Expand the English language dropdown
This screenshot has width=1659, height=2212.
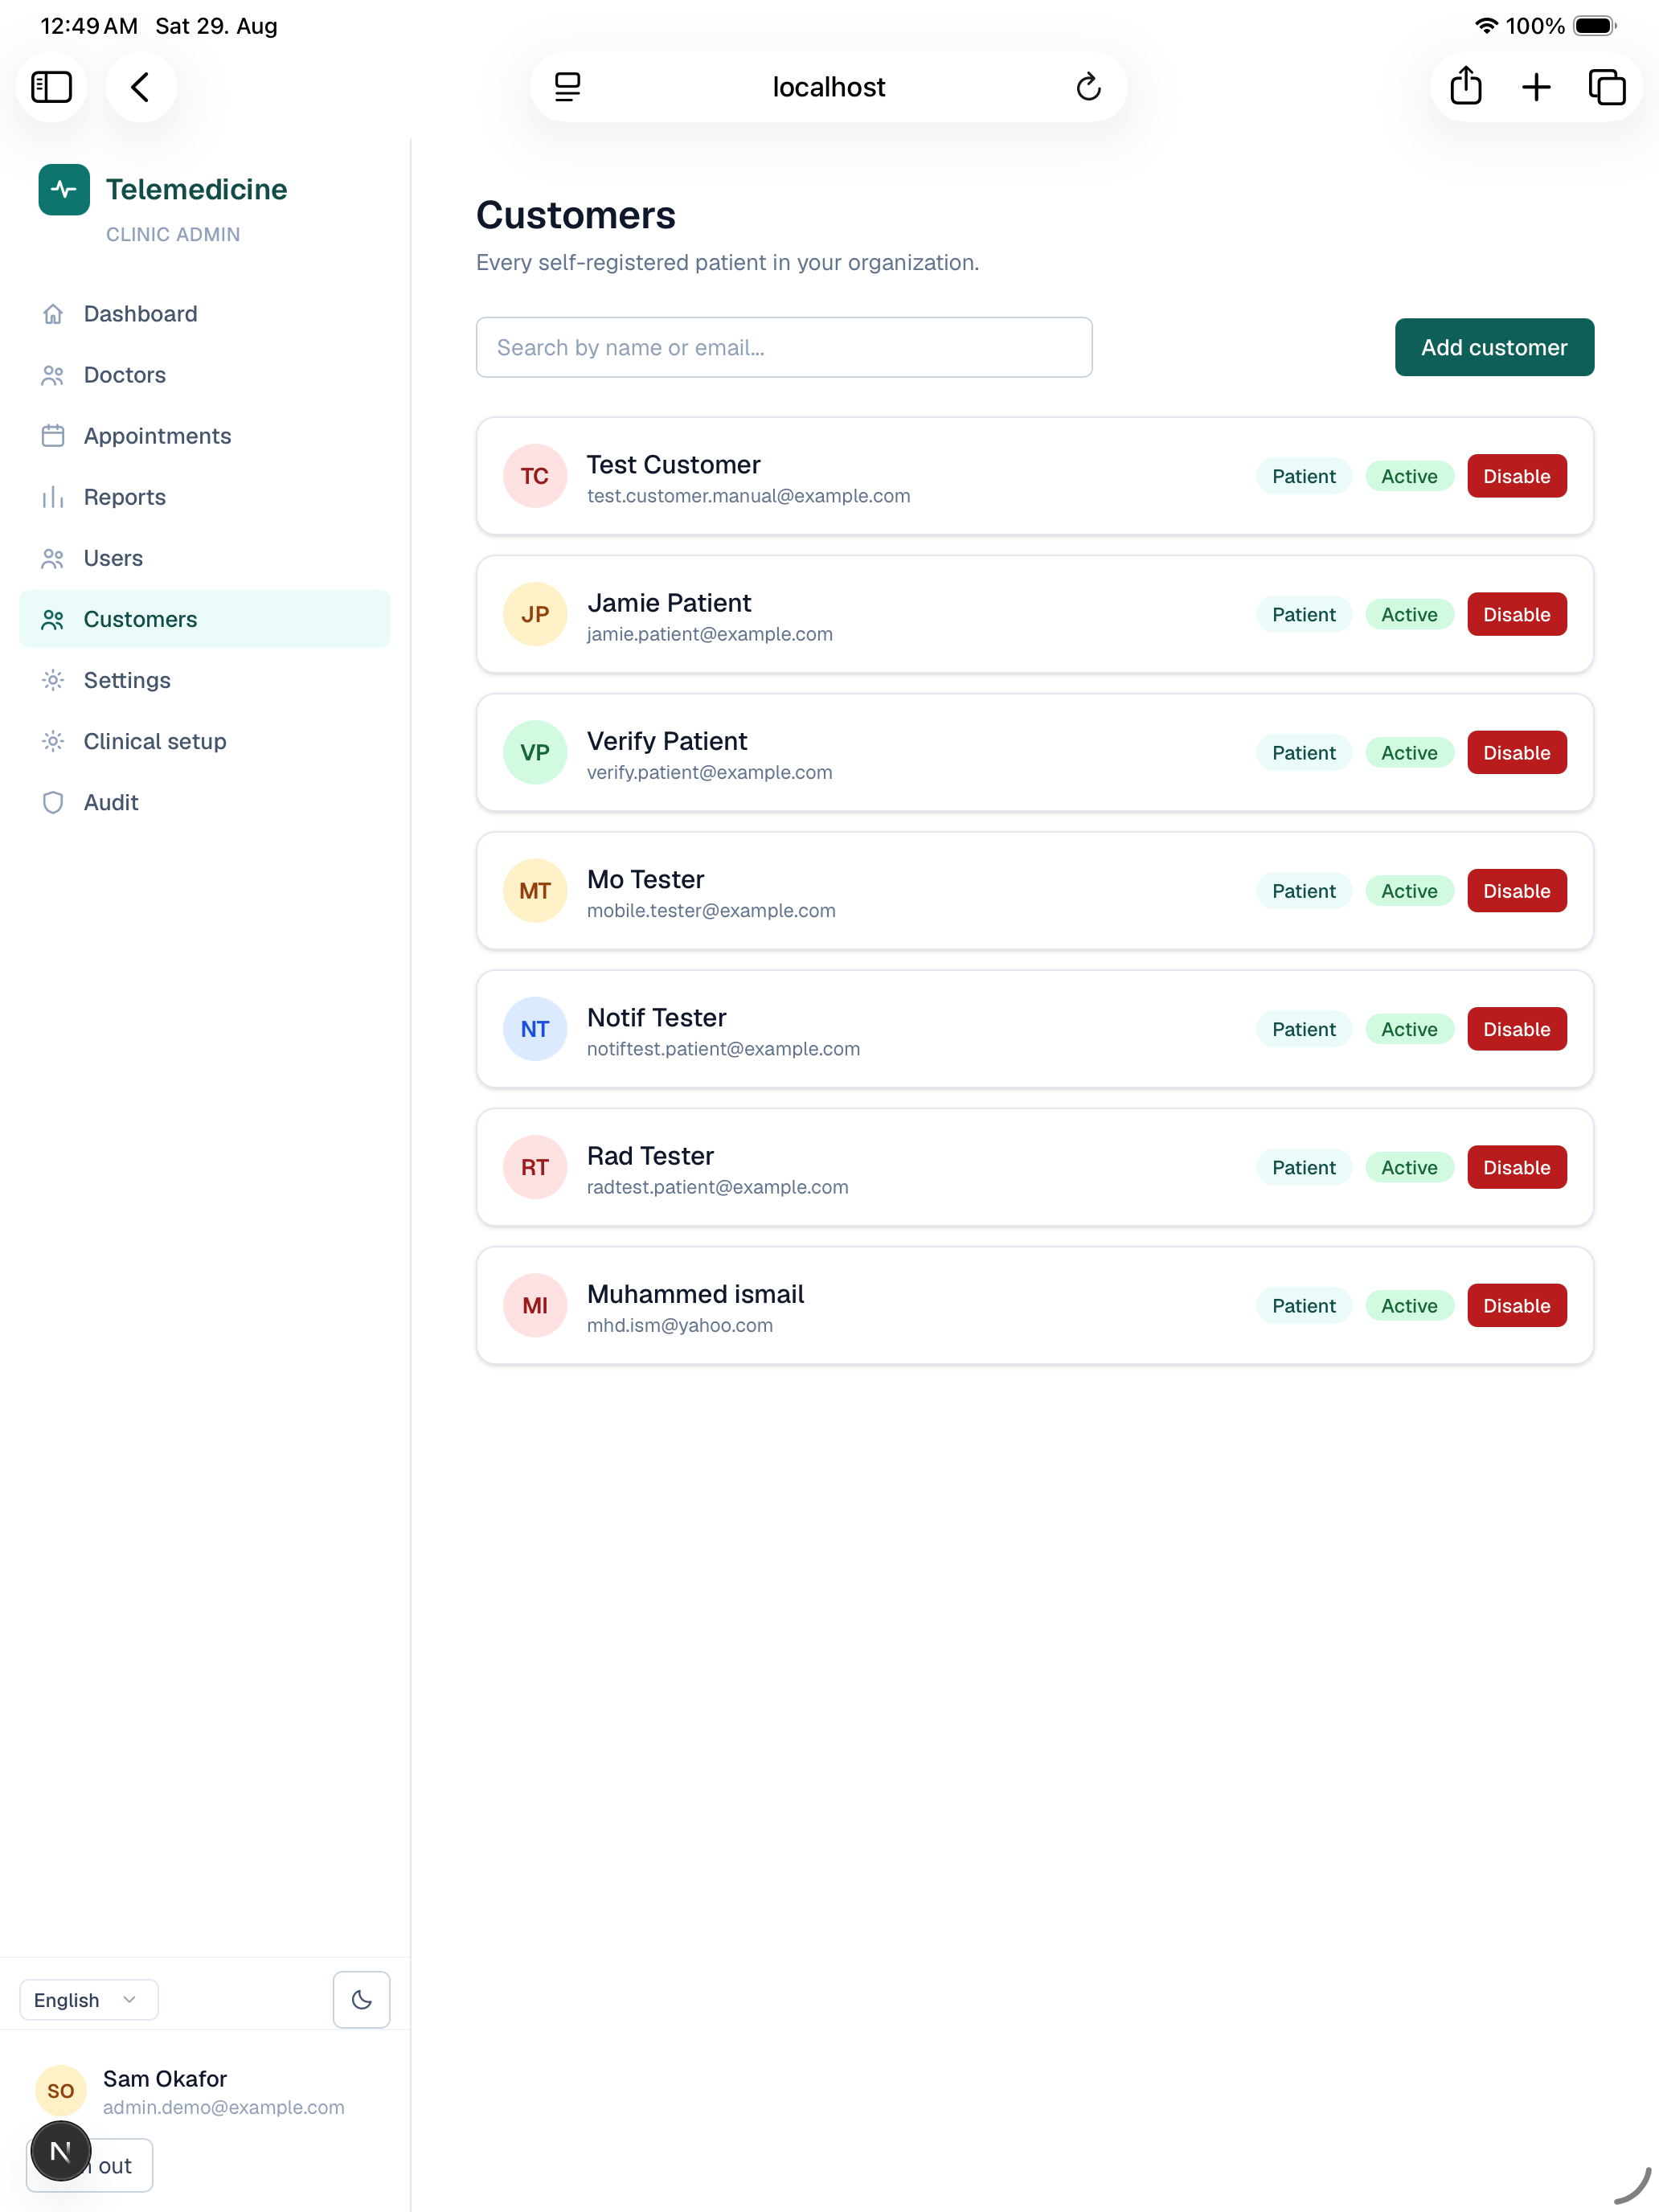pyautogui.click(x=89, y=2000)
